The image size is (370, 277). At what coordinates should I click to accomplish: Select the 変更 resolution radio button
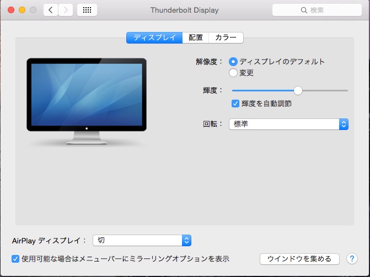[233, 73]
